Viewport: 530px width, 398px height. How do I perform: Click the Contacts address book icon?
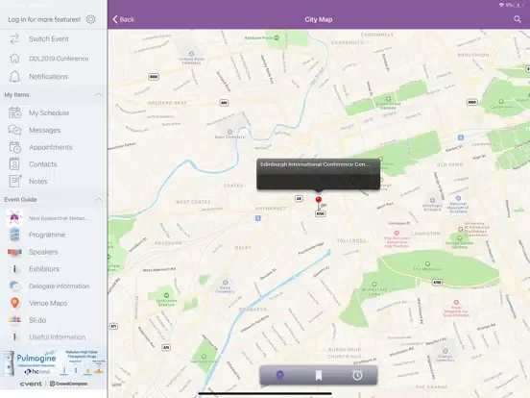tap(14, 164)
